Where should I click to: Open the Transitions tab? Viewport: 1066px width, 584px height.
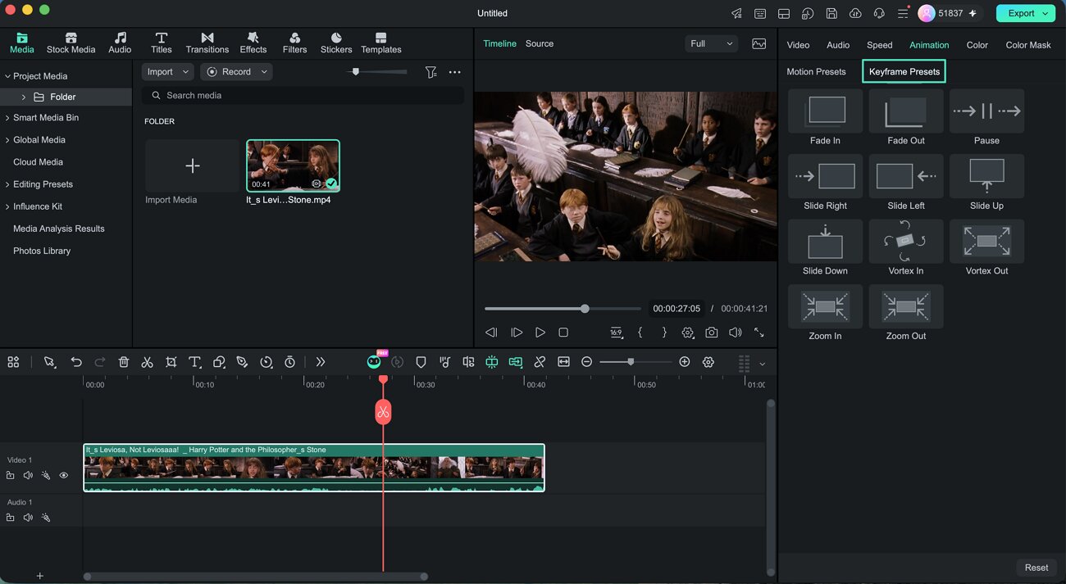click(207, 43)
